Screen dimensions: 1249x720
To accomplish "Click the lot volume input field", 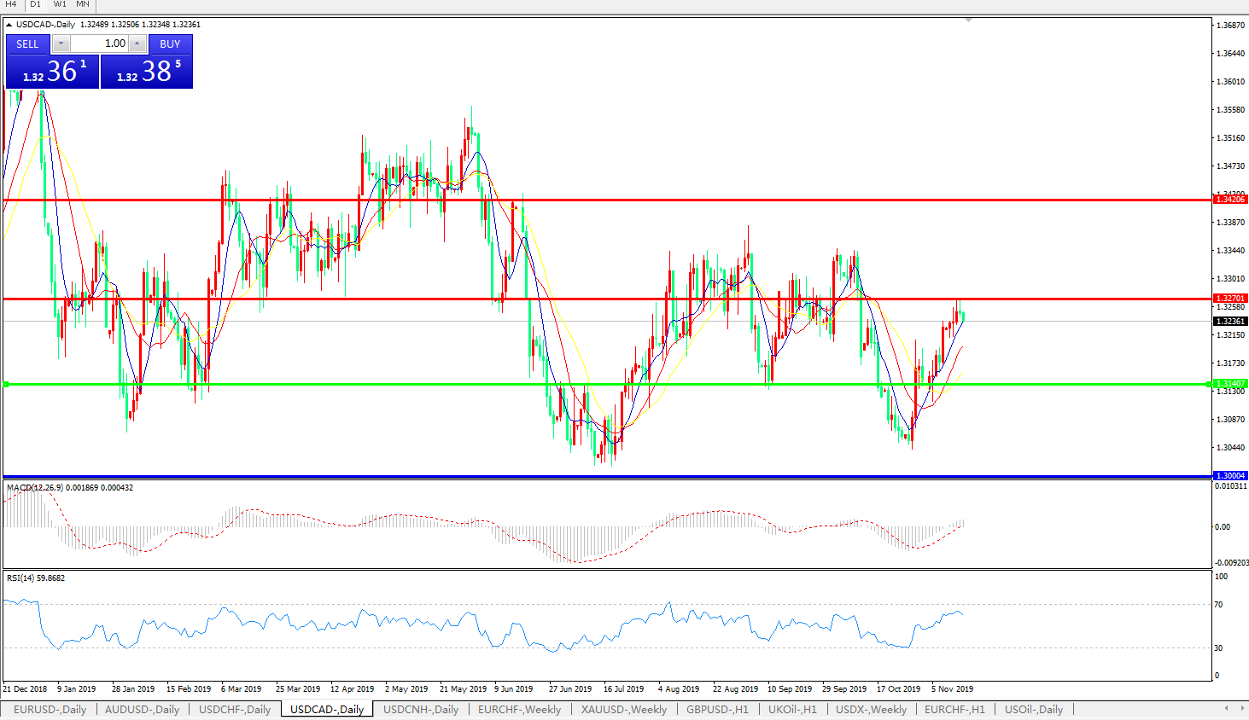I will point(99,44).
